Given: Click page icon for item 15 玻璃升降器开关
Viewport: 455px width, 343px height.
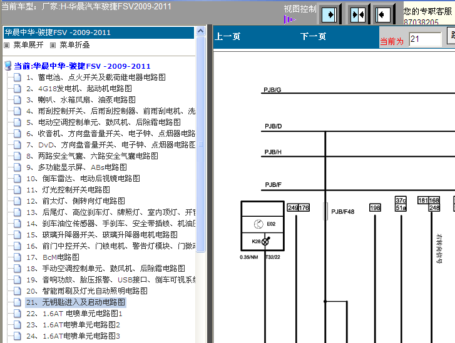Looking at the screenshot, I should coord(18,235).
